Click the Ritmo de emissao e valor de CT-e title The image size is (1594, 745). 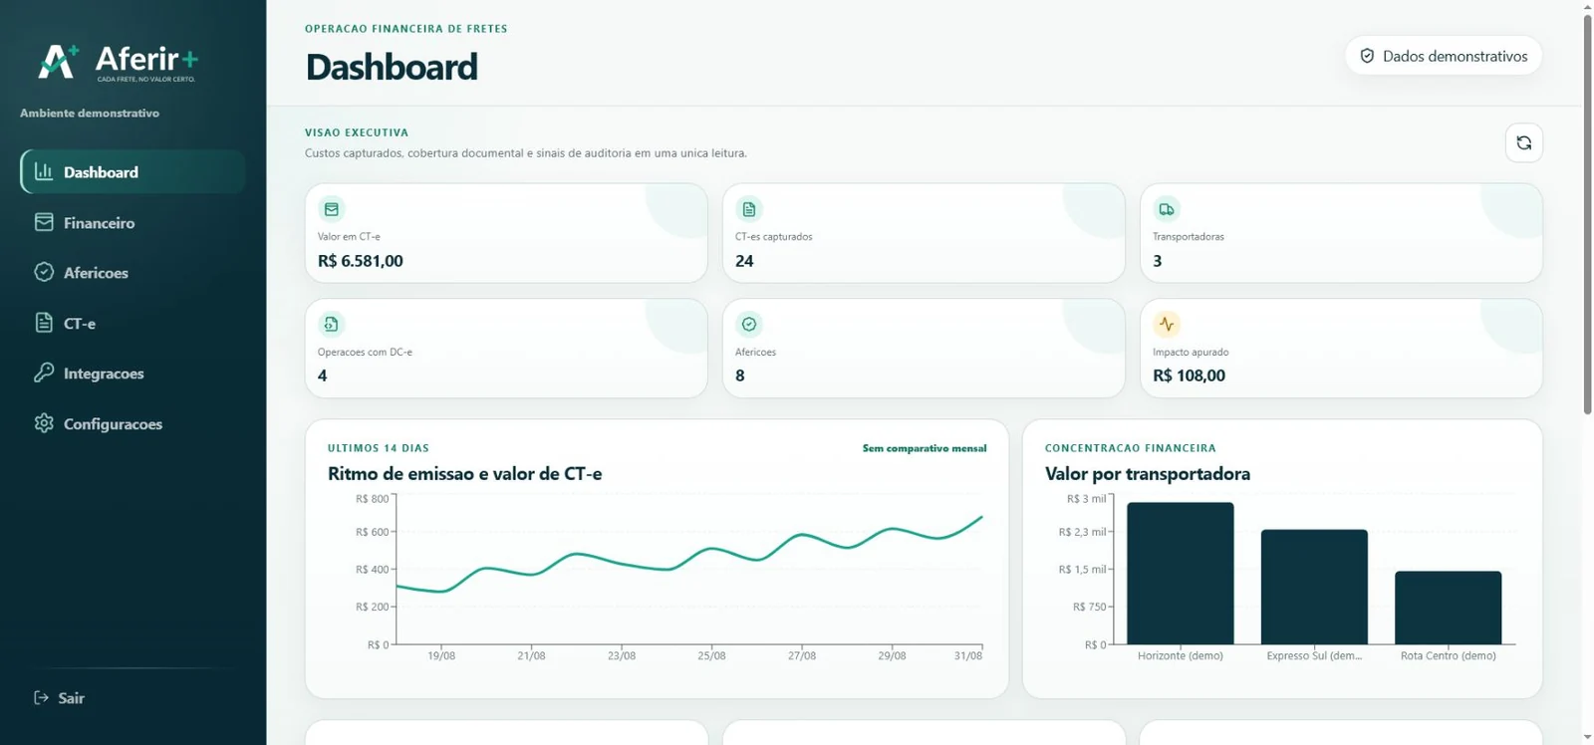465,474
